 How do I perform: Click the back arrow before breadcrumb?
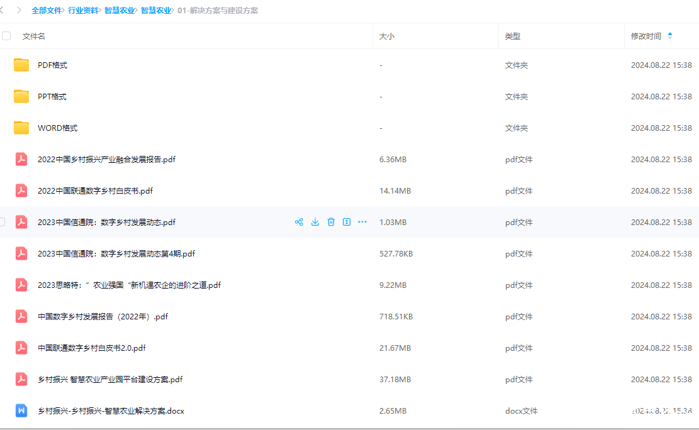click(3, 11)
